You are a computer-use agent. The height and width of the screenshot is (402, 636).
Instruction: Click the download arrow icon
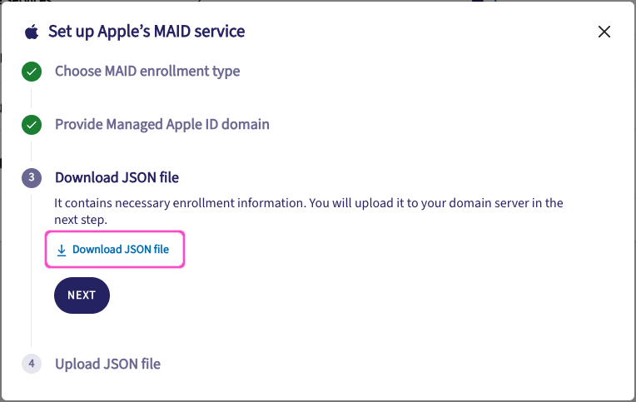pos(62,250)
